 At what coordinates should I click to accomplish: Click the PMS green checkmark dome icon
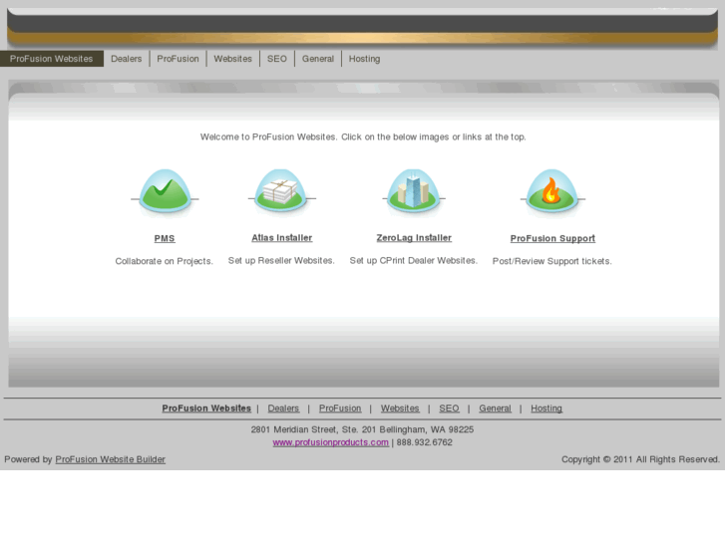click(165, 192)
